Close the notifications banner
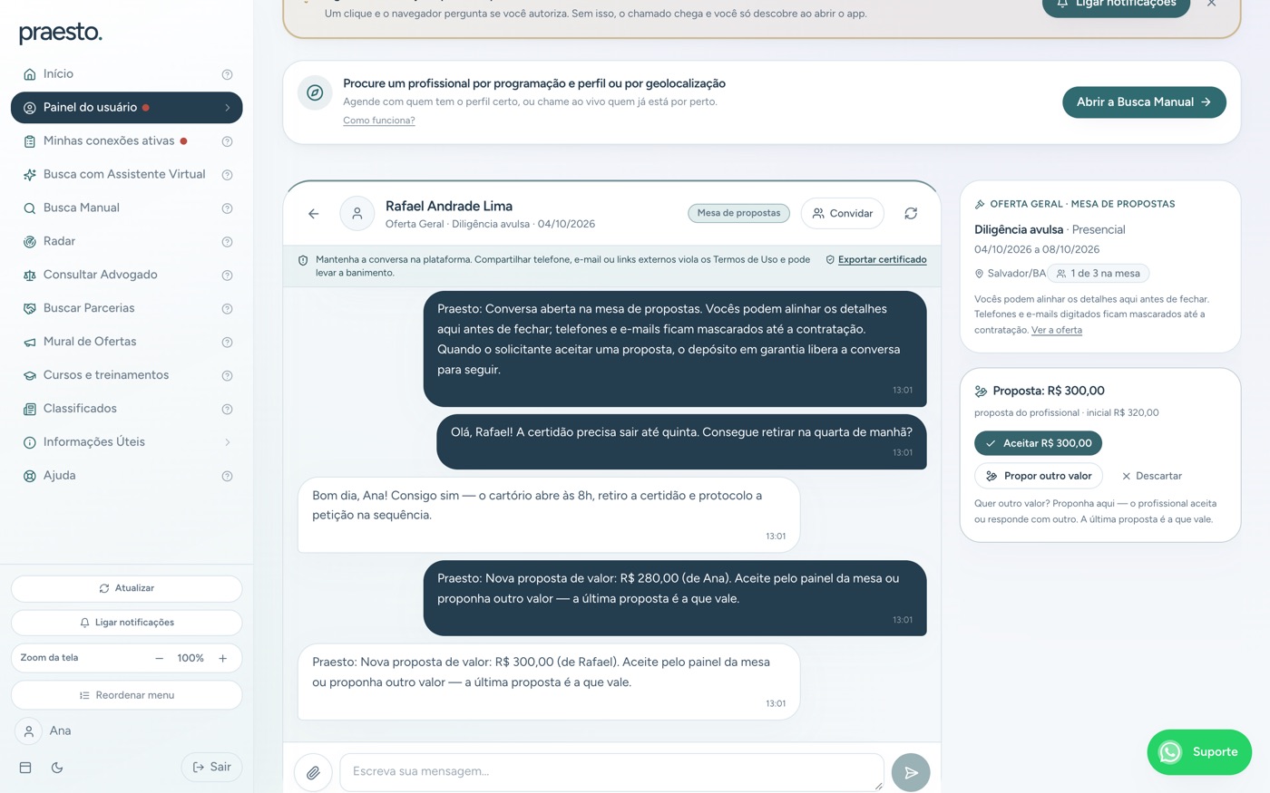Image resolution: width=1270 pixels, height=793 pixels. pyautogui.click(x=1211, y=4)
